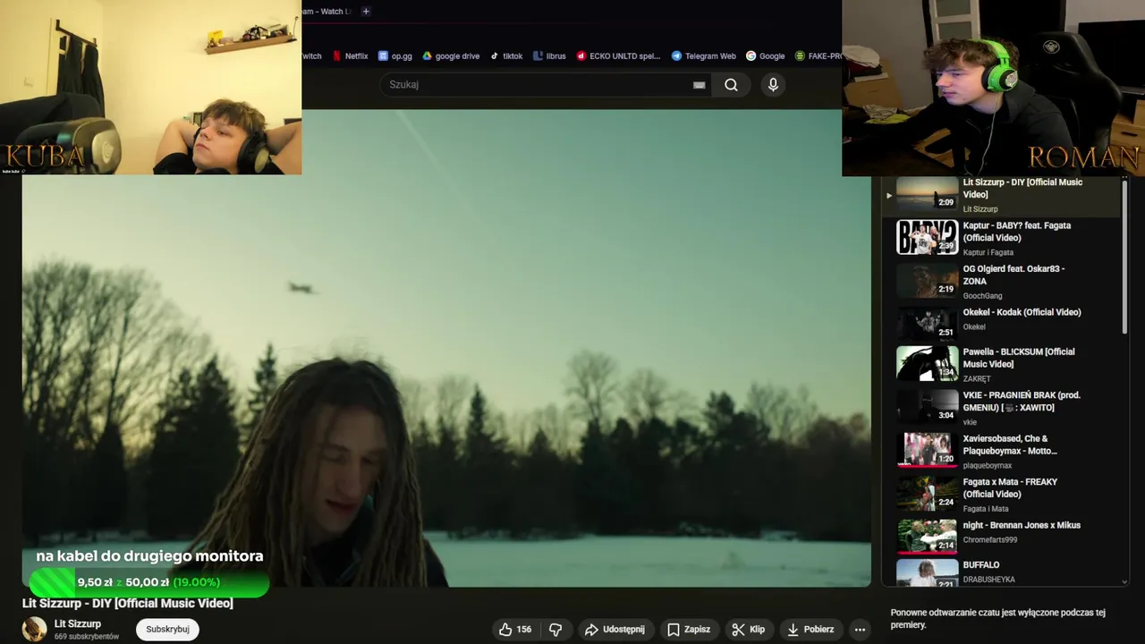This screenshot has width=1145, height=644.
Task: Click the 'Chromefarts999' channel name in the playlist
Action: [990, 540]
